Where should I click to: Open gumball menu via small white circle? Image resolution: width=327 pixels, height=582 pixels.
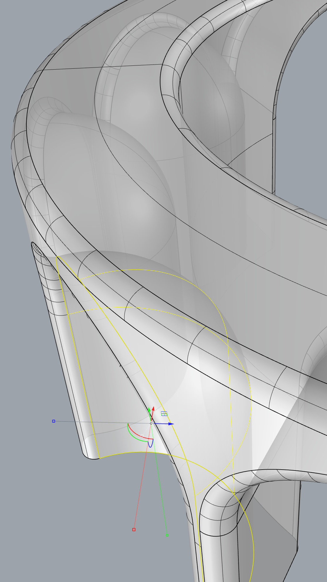point(142,436)
